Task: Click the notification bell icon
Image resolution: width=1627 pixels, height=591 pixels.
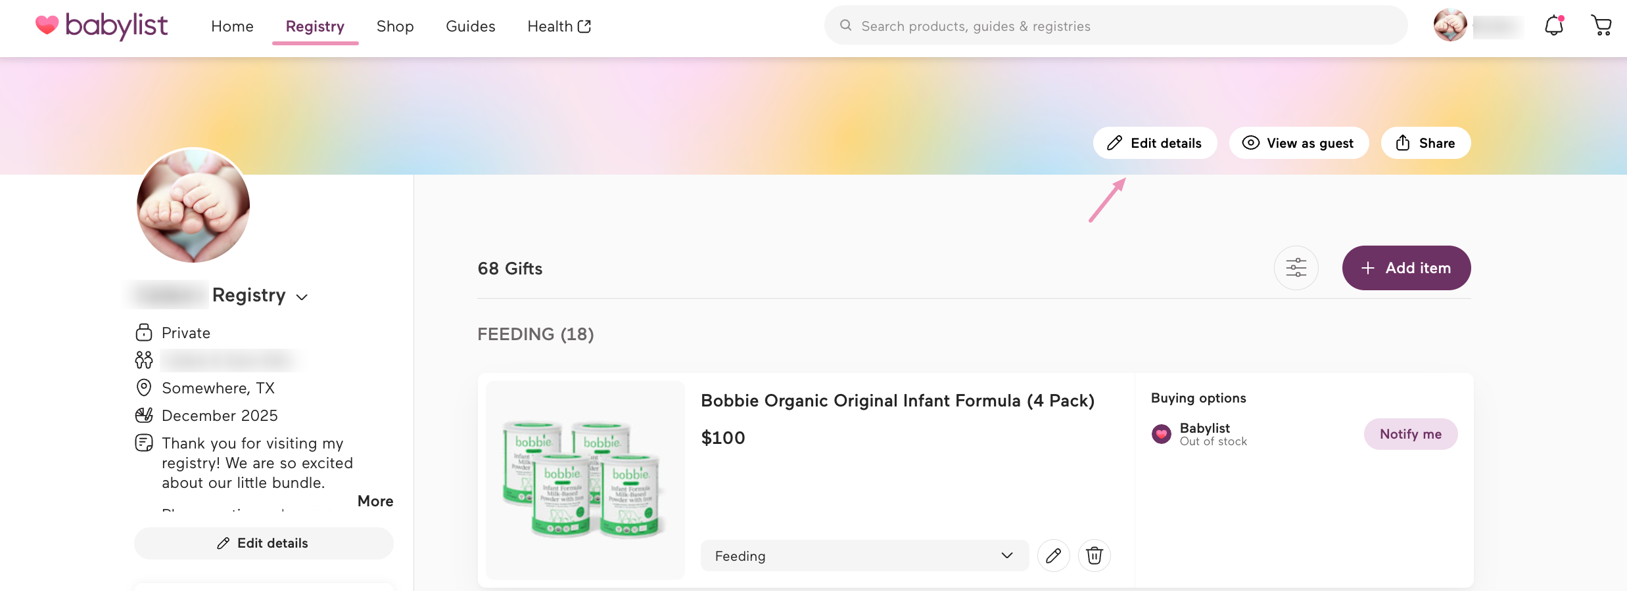Action: [1553, 26]
